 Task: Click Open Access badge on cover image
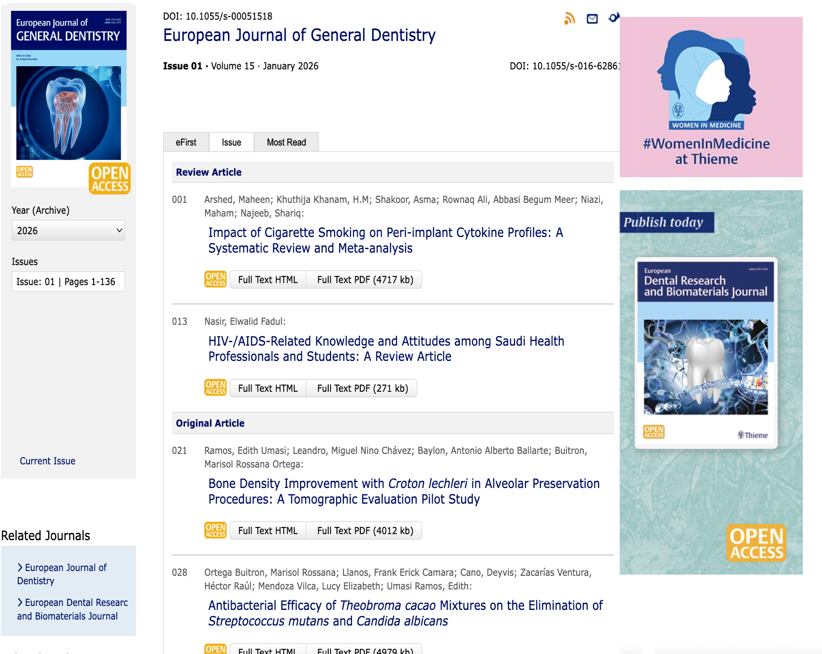[109, 179]
